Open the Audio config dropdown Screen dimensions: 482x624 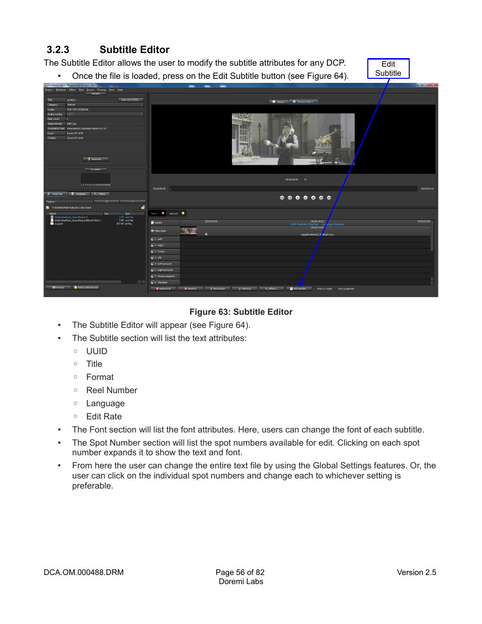105,114
